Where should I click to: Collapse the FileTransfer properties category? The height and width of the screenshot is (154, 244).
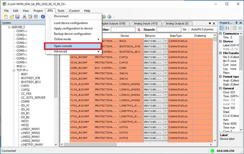[220, 53]
